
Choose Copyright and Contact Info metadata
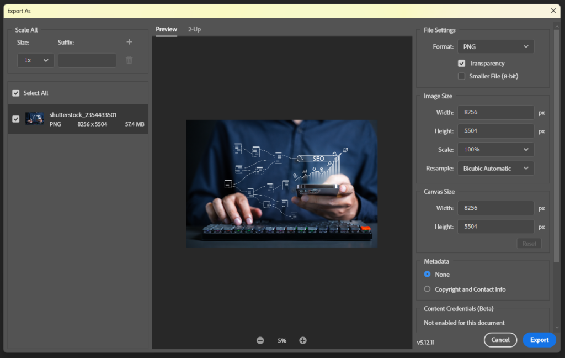click(428, 289)
